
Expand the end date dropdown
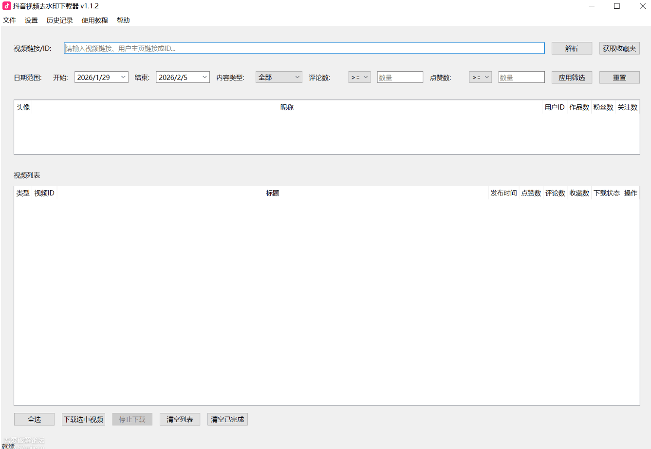205,77
